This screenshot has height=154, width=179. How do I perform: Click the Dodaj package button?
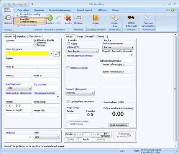point(71,140)
